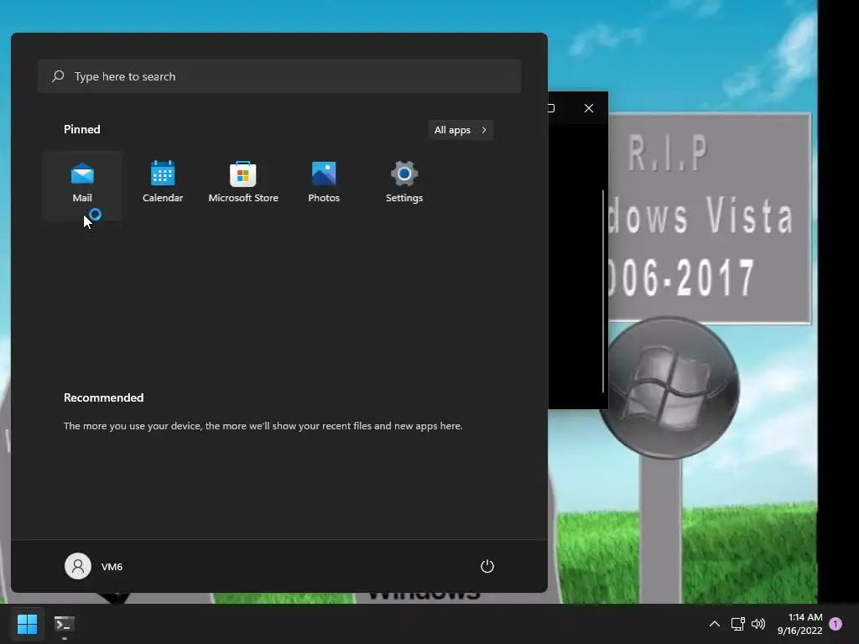Image resolution: width=859 pixels, height=644 pixels.
Task: Open the Start menu power options
Action: coord(487,566)
